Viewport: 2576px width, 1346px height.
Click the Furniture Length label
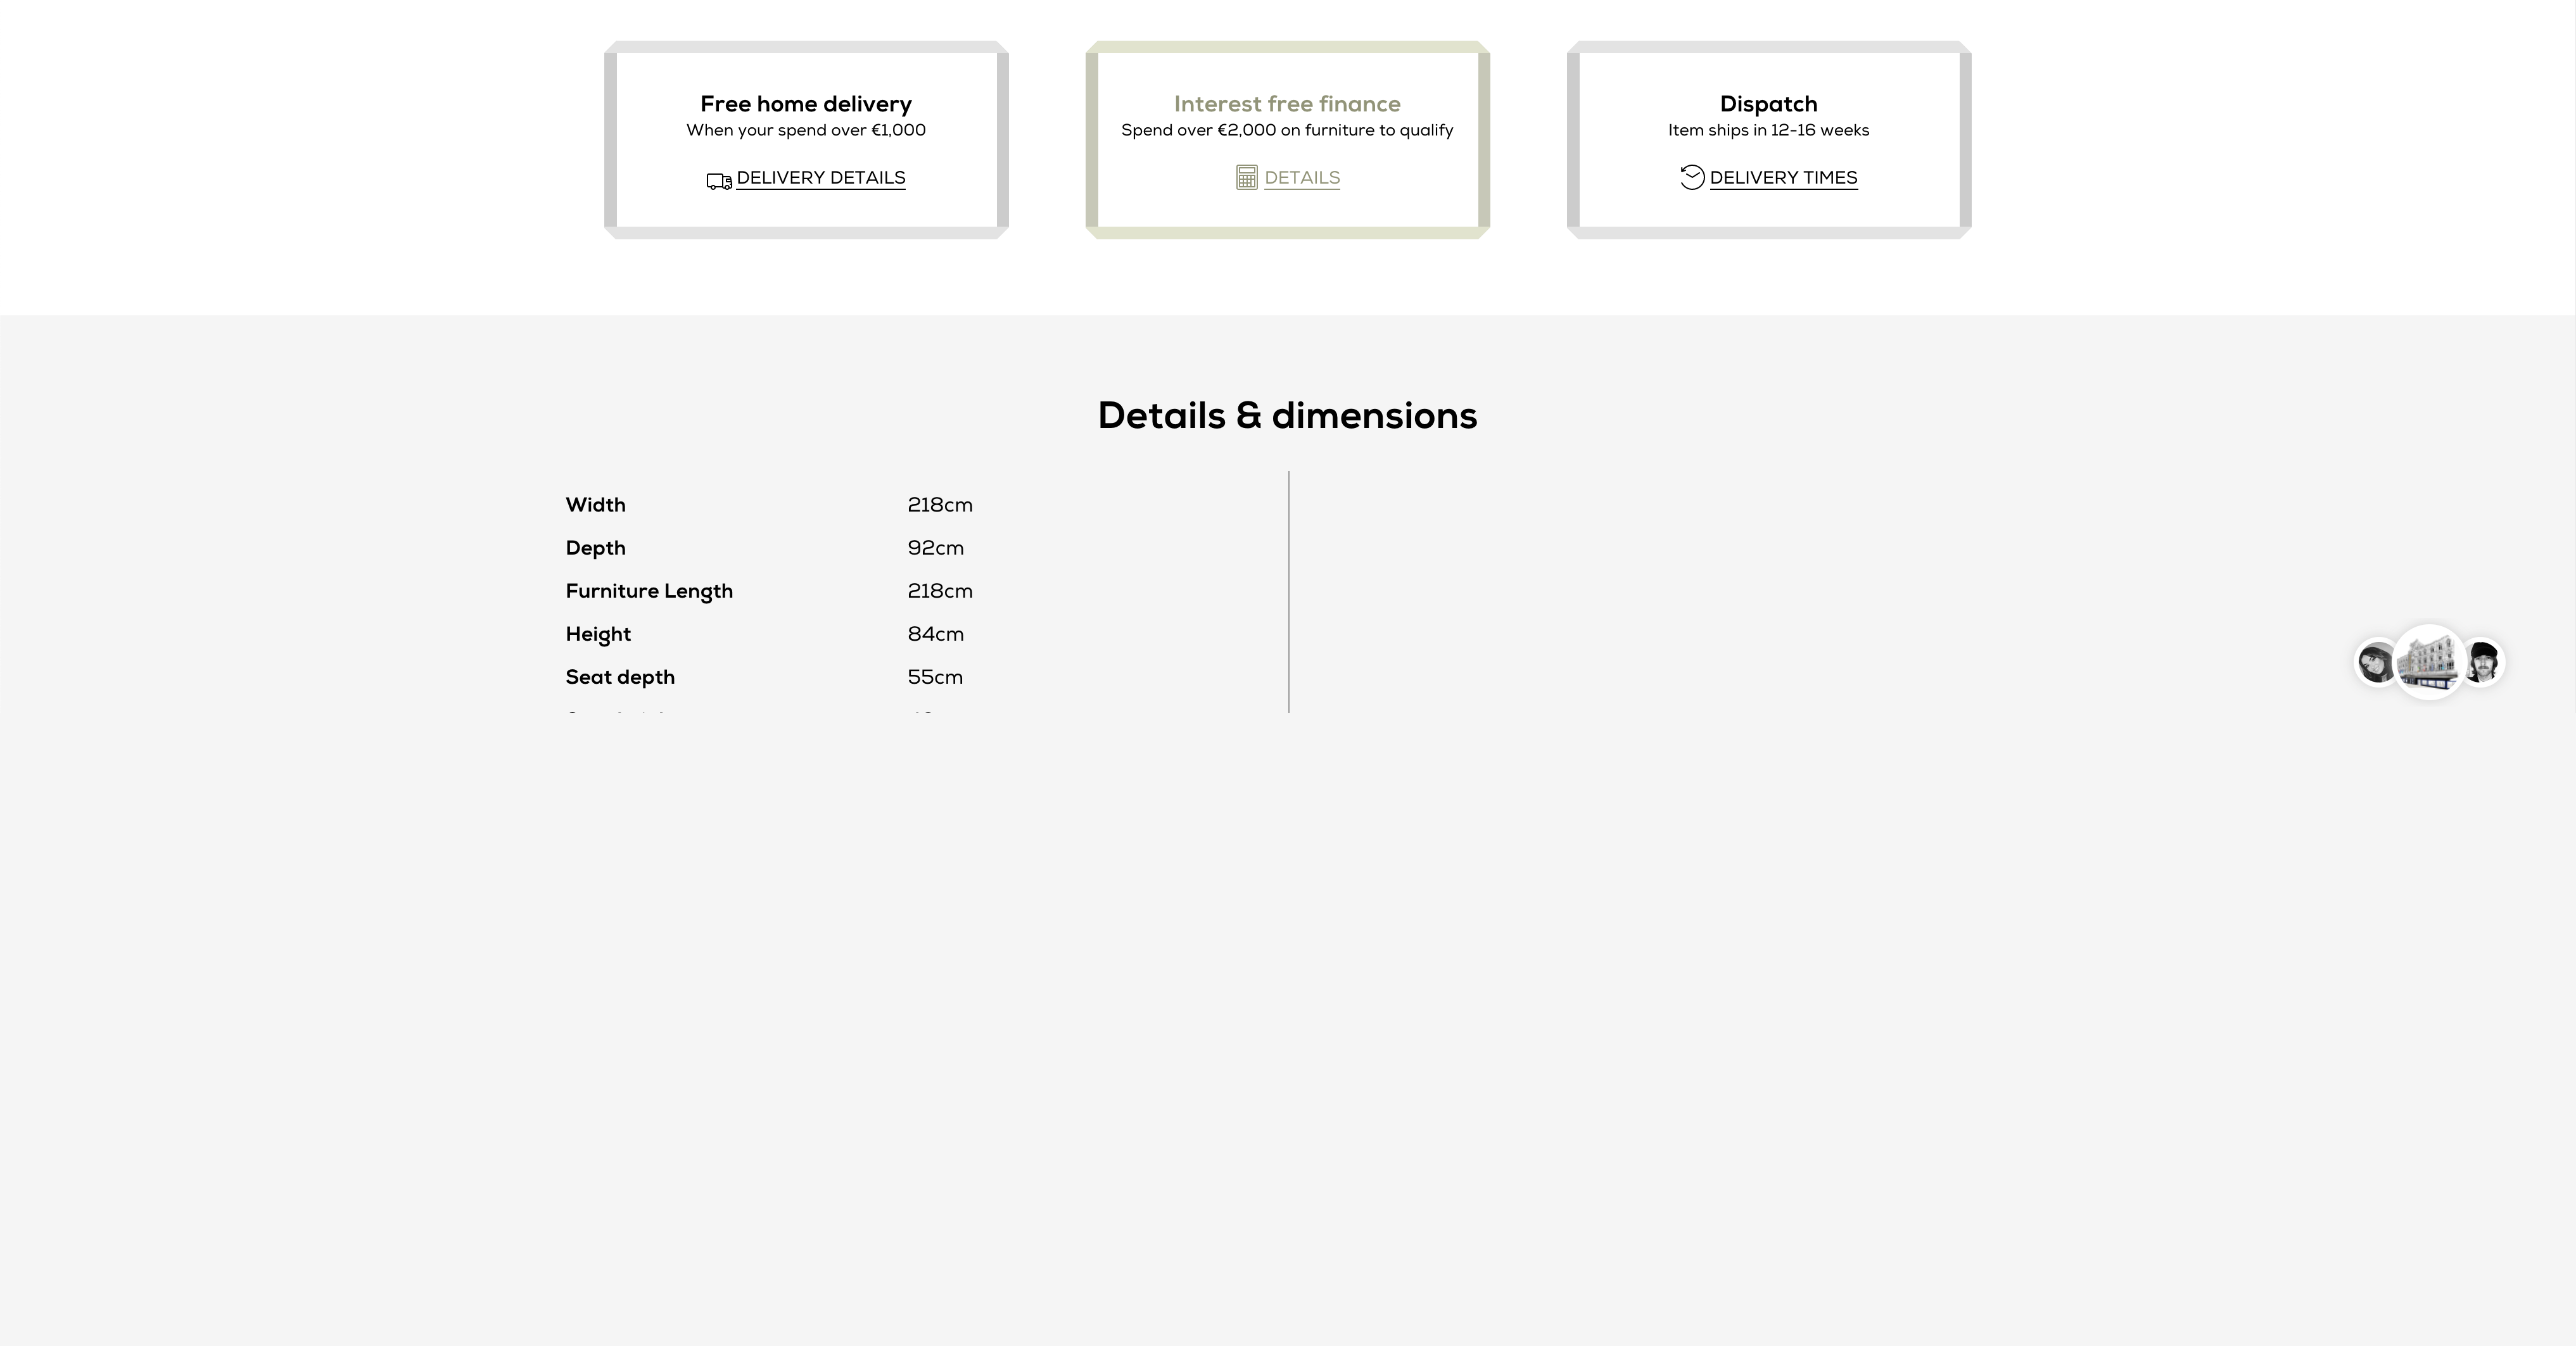click(x=649, y=591)
